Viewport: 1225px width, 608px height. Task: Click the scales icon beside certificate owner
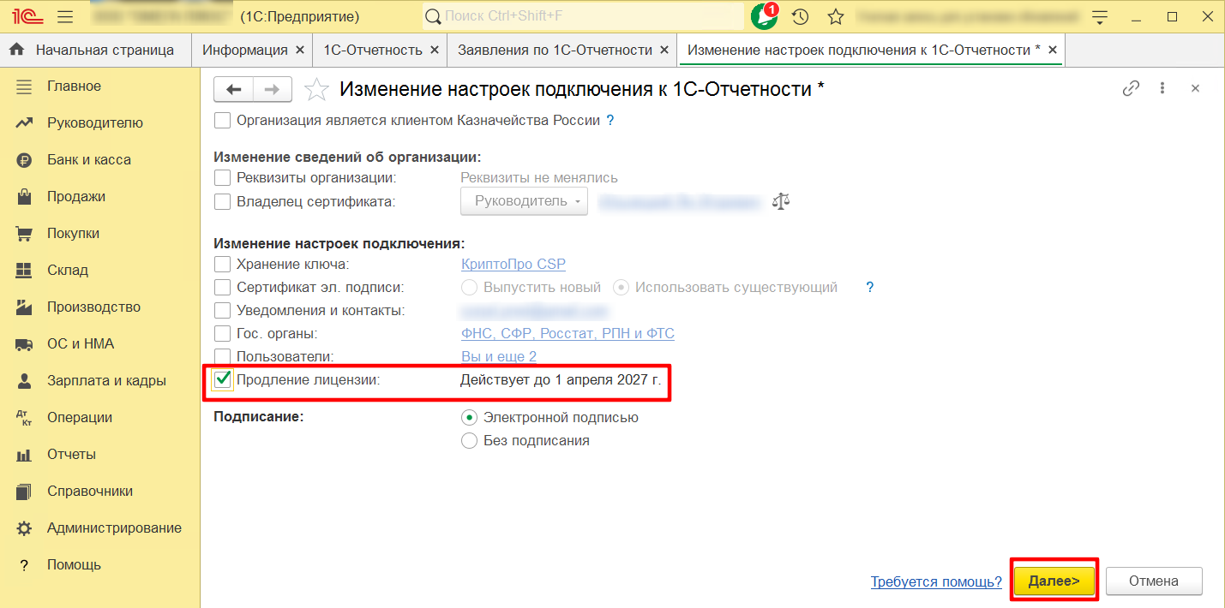(x=780, y=201)
